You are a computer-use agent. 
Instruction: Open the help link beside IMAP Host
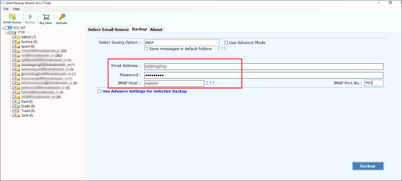[x=210, y=83]
